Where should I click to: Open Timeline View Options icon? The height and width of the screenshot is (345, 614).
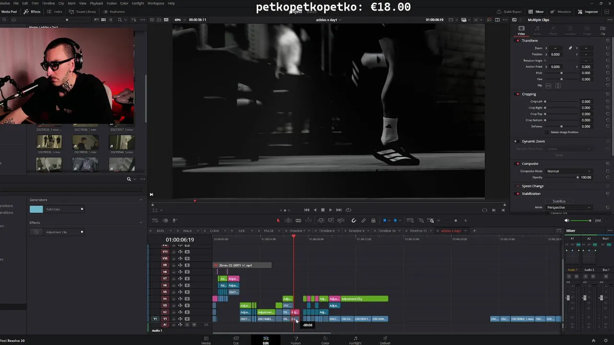coord(155,220)
